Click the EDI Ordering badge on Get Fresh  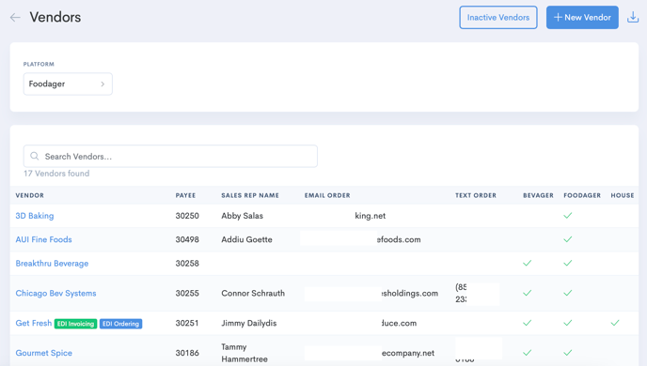pos(121,324)
